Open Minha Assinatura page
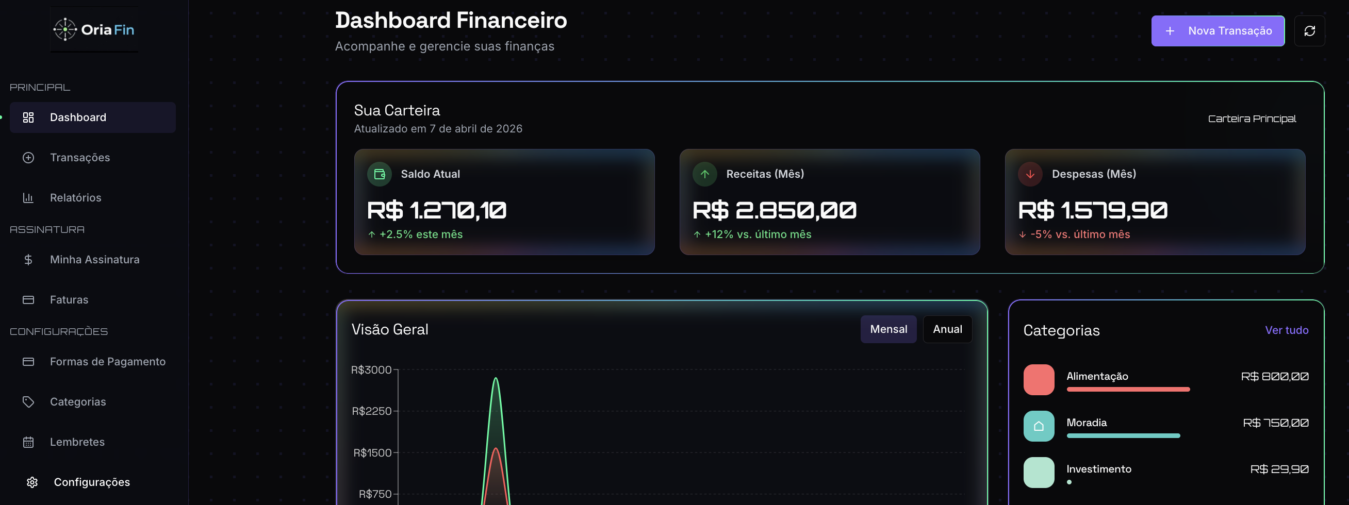1349x505 pixels. coord(94,260)
